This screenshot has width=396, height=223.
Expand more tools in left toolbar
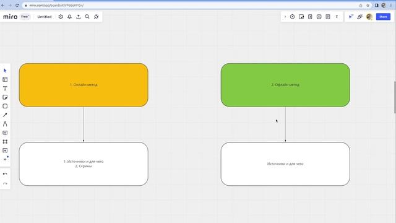(5, 159)
